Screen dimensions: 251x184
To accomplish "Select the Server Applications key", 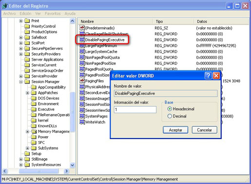I will 47,60.
